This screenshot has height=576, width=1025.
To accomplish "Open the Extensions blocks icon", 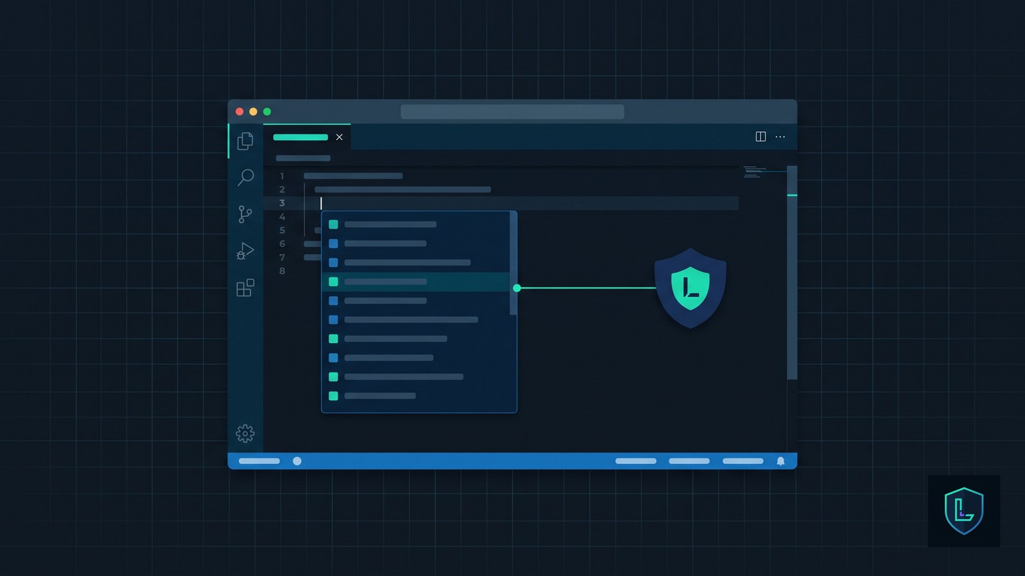I will (x=245, y=288).
